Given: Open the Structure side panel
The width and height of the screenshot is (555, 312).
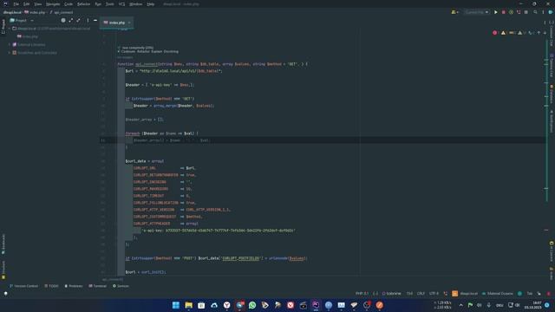Looking at the screenshot, I should pos(3,270).
